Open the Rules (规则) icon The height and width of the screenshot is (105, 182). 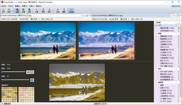[43, 11]
